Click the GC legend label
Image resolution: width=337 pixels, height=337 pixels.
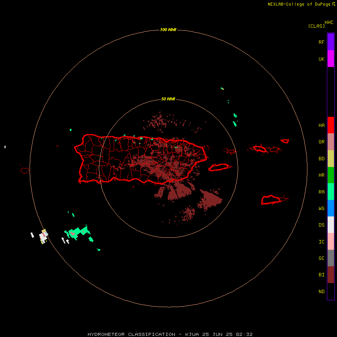pos(321,258)
